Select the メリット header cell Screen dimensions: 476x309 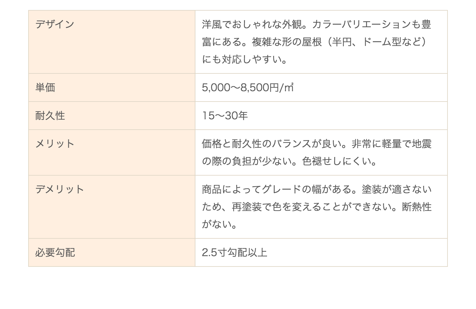pyautogui.click(x=112, y=152)
